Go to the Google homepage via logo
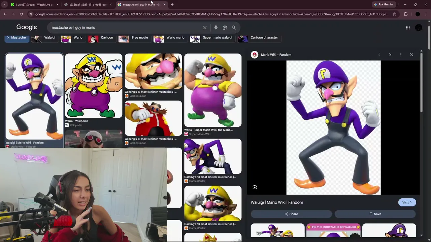Viewport: 431px width, 242px height. coord(27,27)
